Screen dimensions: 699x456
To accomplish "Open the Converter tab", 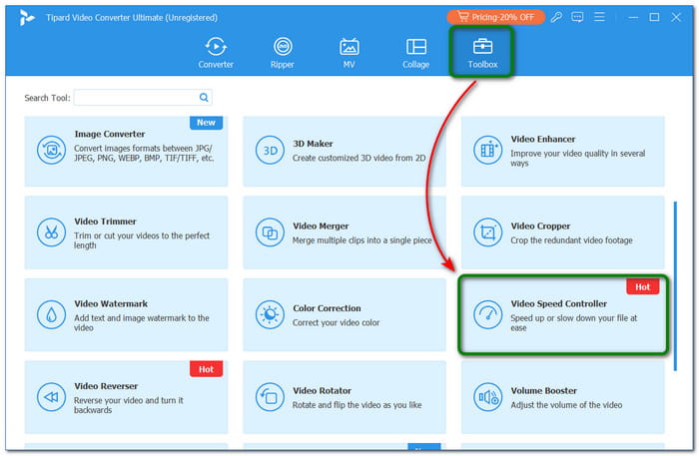I will (216, 53).
